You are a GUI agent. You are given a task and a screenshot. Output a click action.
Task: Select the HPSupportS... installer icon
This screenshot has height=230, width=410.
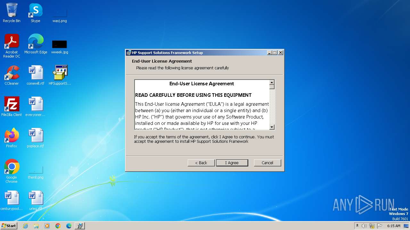point(60,75)
